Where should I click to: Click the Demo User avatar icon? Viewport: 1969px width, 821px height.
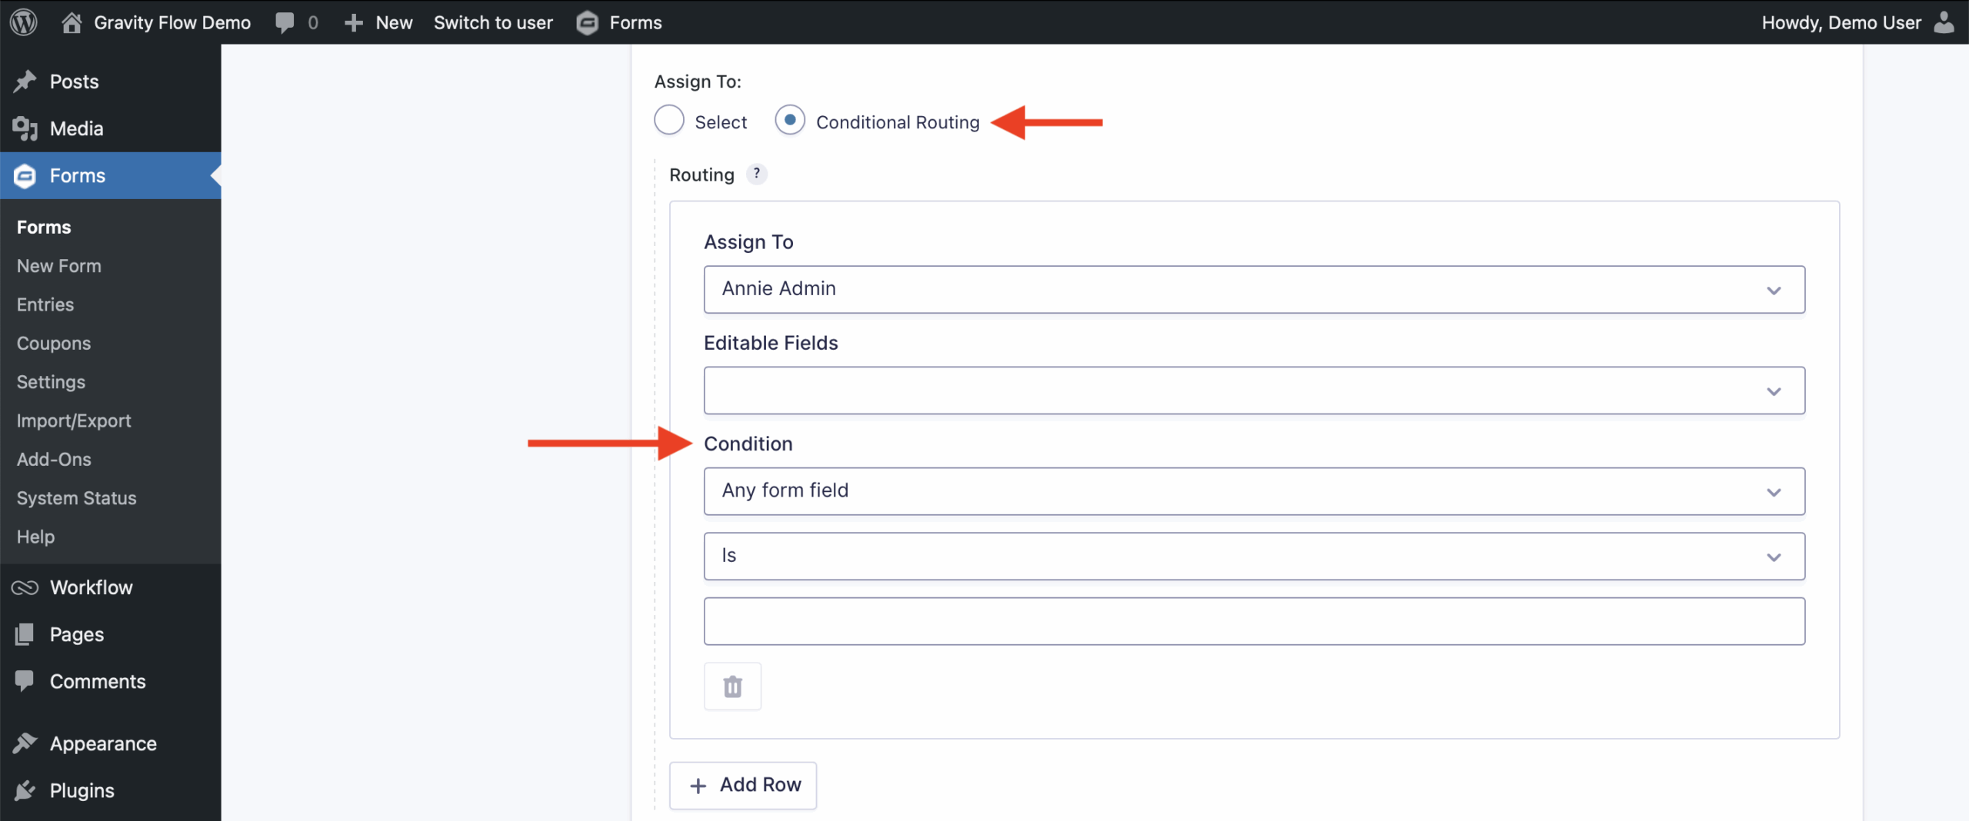point(1944,22)
